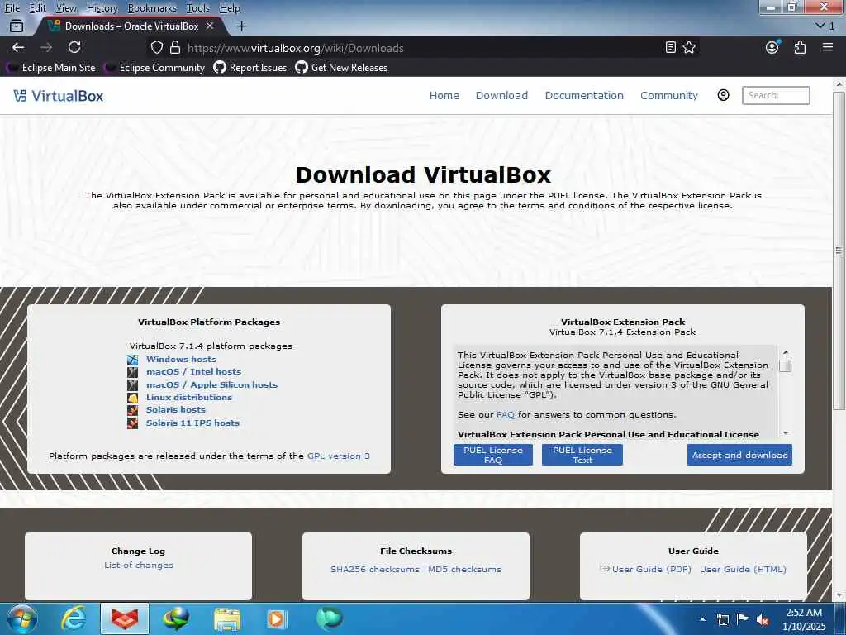
Task: Click the license box scrollbar thumb
Action: (786, 366)
